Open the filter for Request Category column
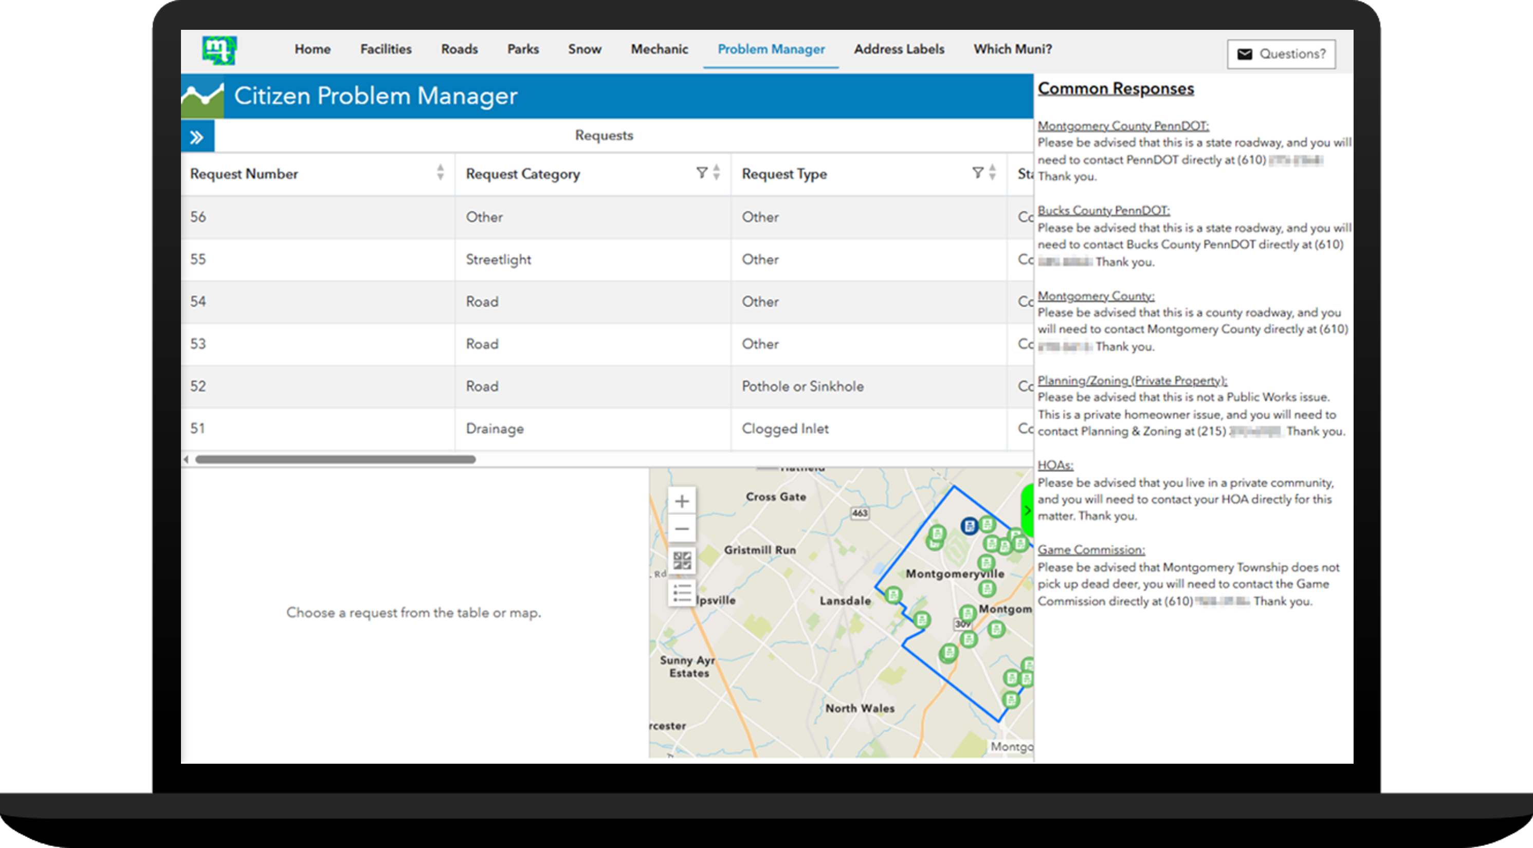 [x=702, y=173]
